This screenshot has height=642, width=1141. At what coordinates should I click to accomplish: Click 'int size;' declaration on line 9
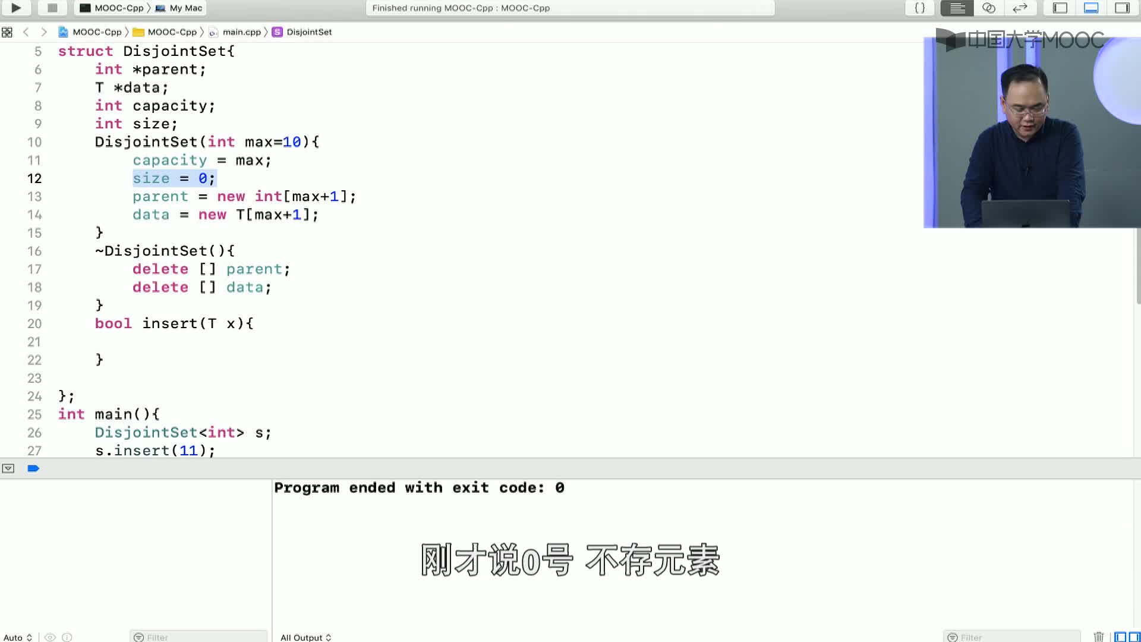pos(136,124)
